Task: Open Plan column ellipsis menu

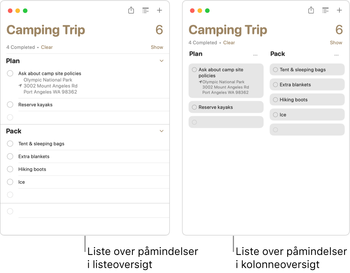Action: [x=256, y=55]
